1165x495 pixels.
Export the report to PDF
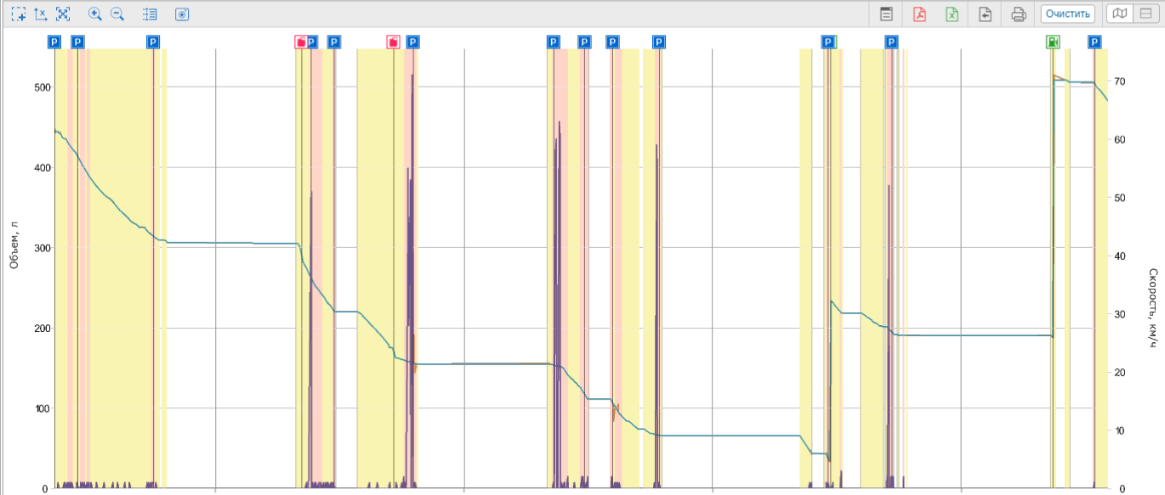click(919, 14)
